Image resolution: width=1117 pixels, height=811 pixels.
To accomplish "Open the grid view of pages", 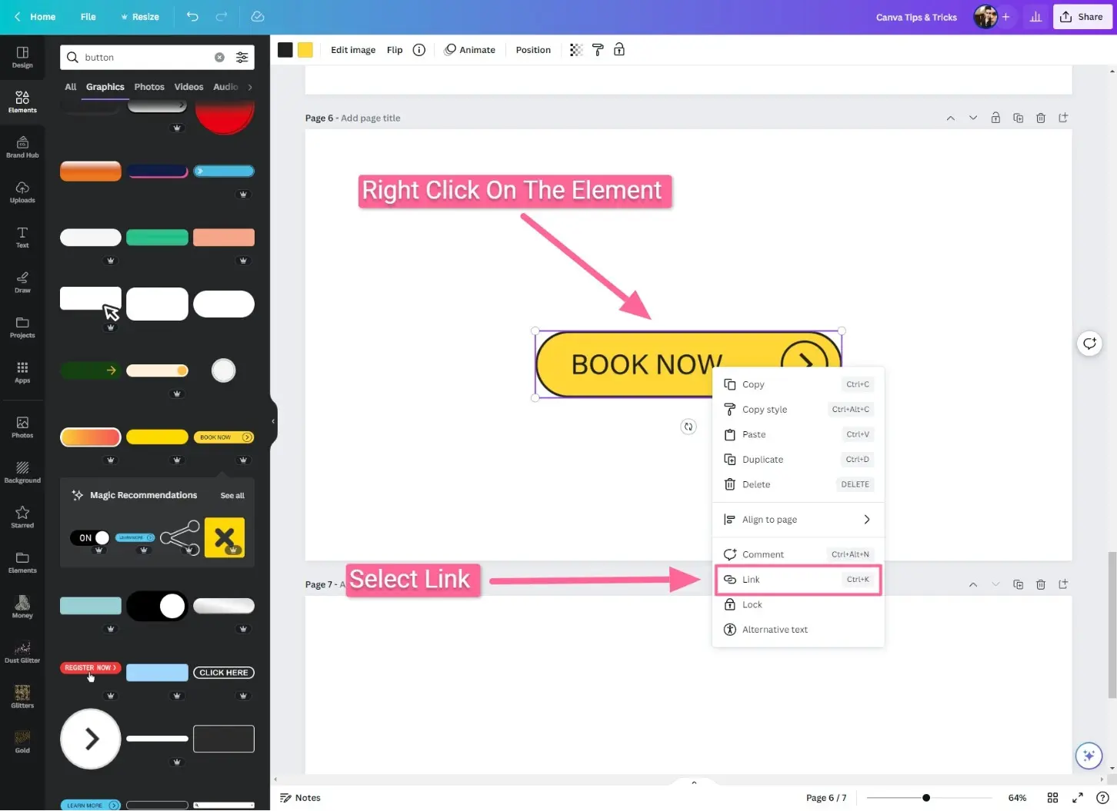I will (x=1052, y=798).
